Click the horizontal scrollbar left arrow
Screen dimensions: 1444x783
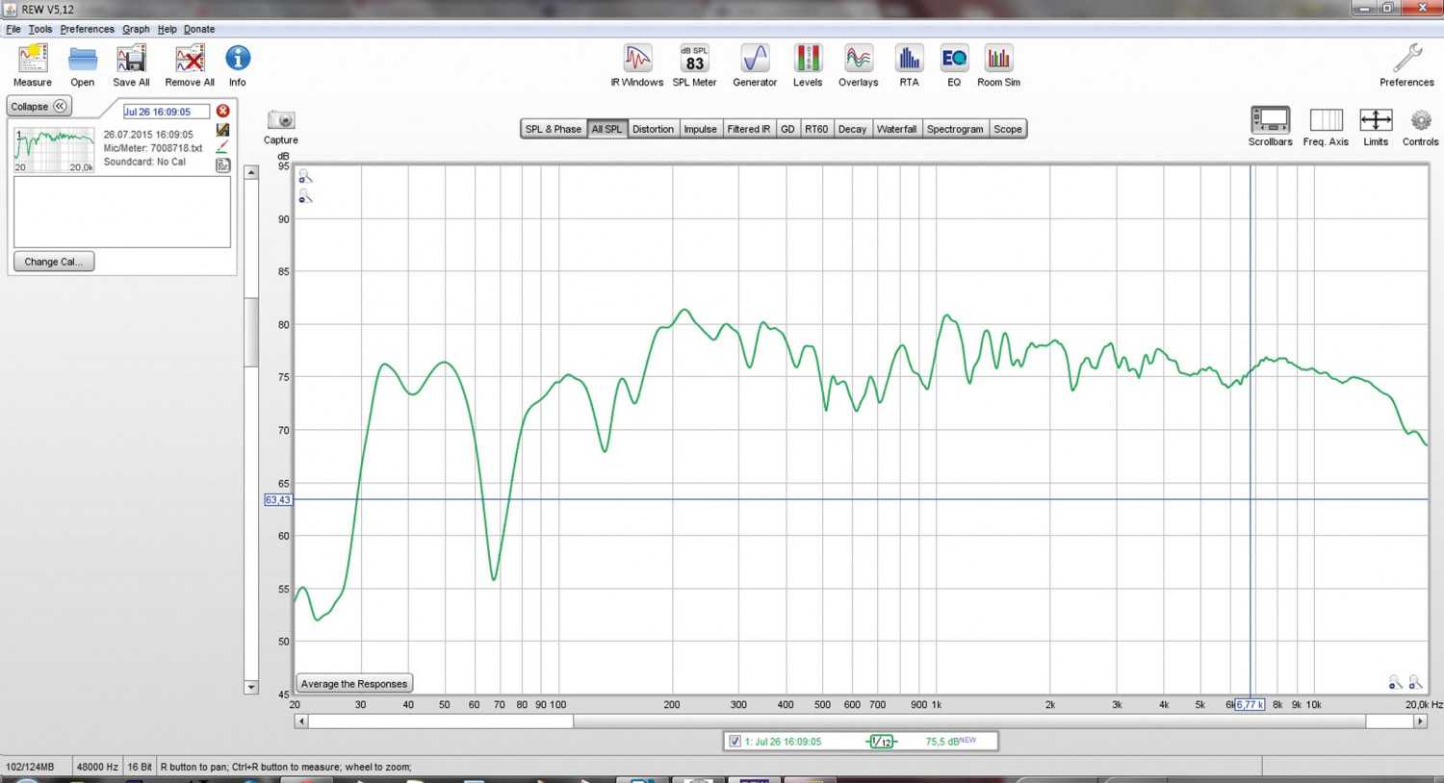301,720
